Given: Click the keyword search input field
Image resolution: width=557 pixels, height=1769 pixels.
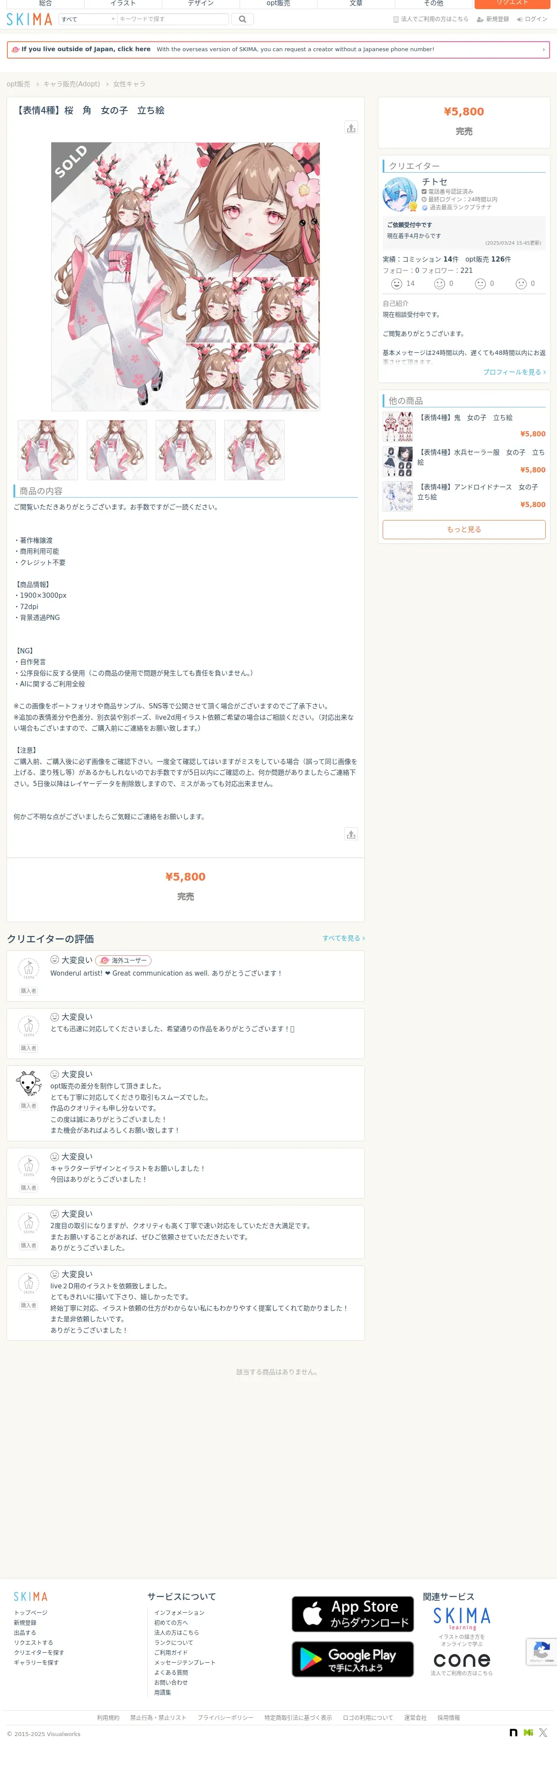Looking at the screenshot, I should point(172,19).
